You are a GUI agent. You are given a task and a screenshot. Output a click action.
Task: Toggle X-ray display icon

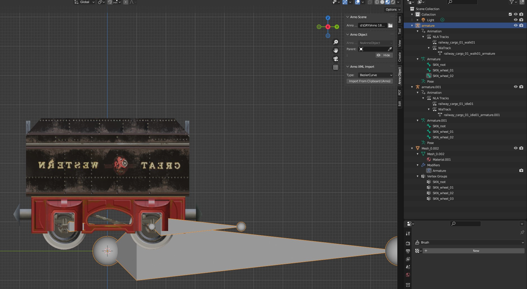click(x=370, y=2)
